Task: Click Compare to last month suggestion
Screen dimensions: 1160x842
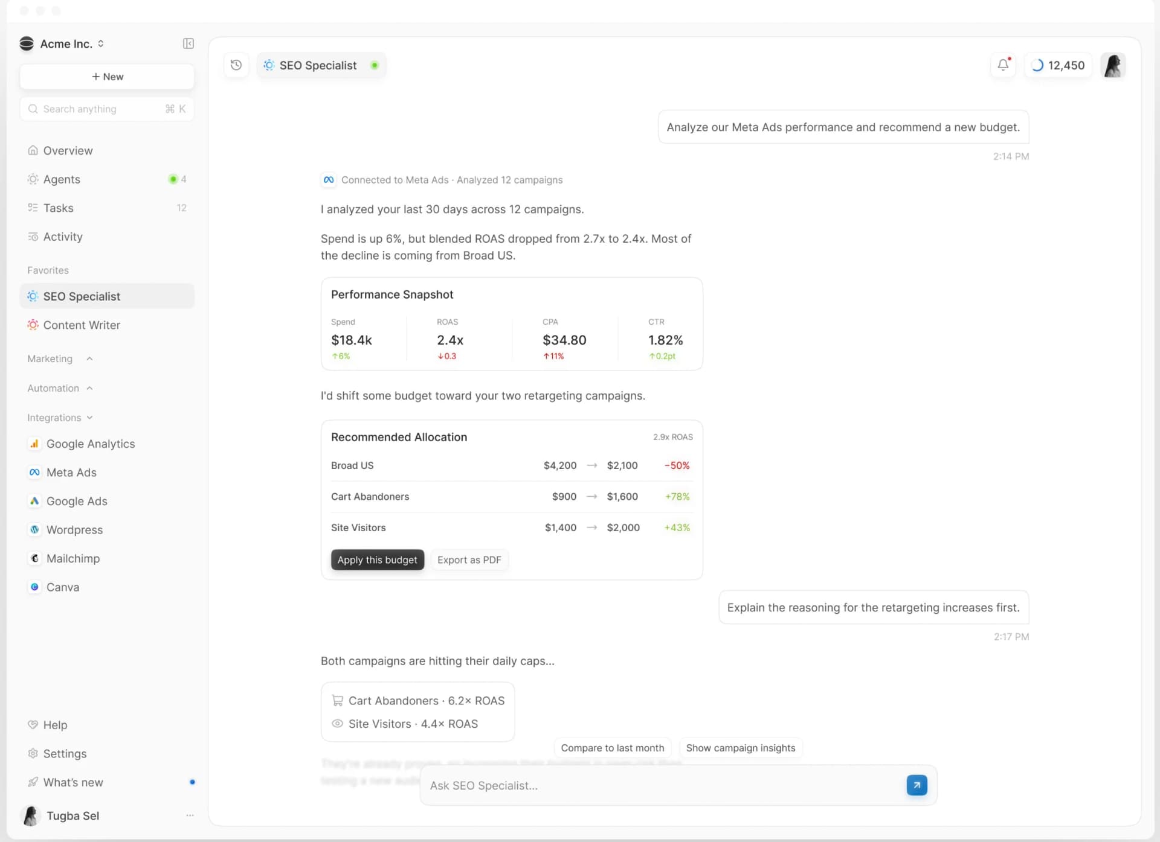Action: (613, 748)
